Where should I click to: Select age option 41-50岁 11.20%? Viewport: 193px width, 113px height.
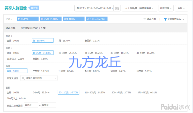(145, 53)
